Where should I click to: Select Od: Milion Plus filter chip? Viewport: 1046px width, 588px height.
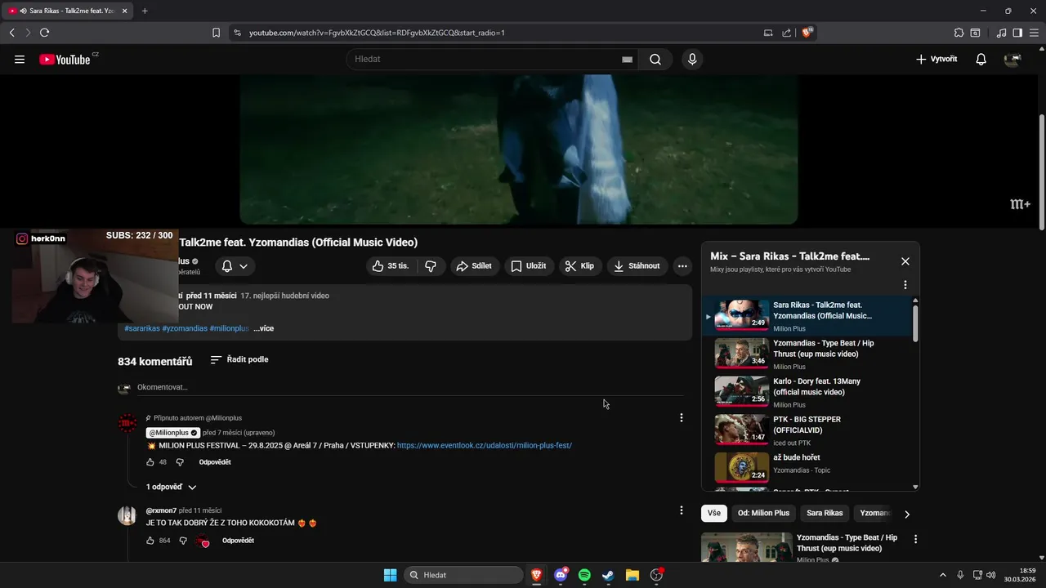[763, 513]
